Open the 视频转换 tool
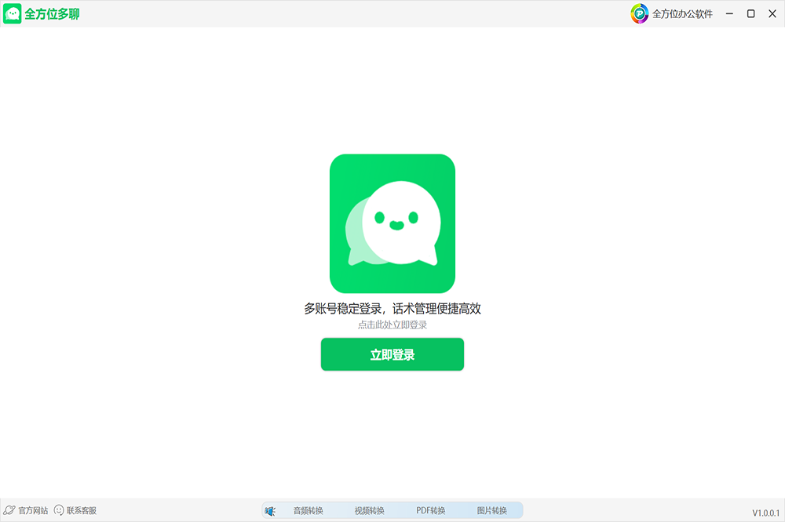This screenshot has width=785, height=522. 370,510
